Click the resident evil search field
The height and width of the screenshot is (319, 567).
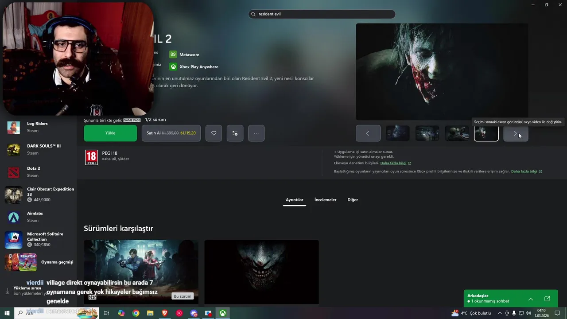(322, 14)
